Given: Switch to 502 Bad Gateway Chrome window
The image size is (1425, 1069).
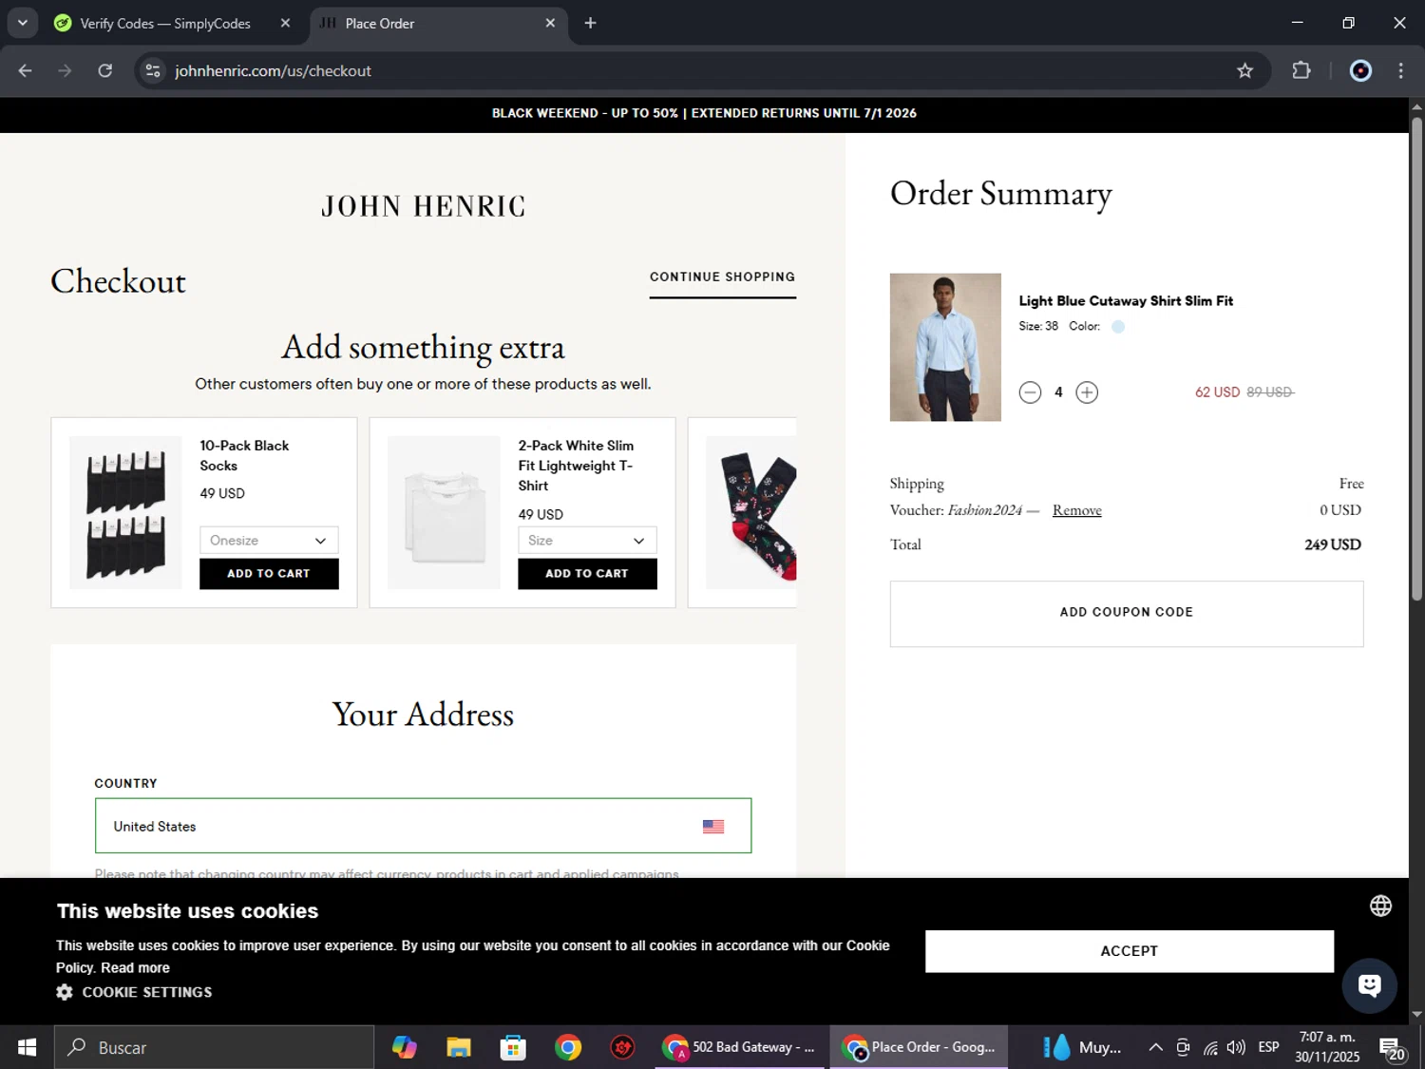Looking at the screenshot, I should point(739,1047).
